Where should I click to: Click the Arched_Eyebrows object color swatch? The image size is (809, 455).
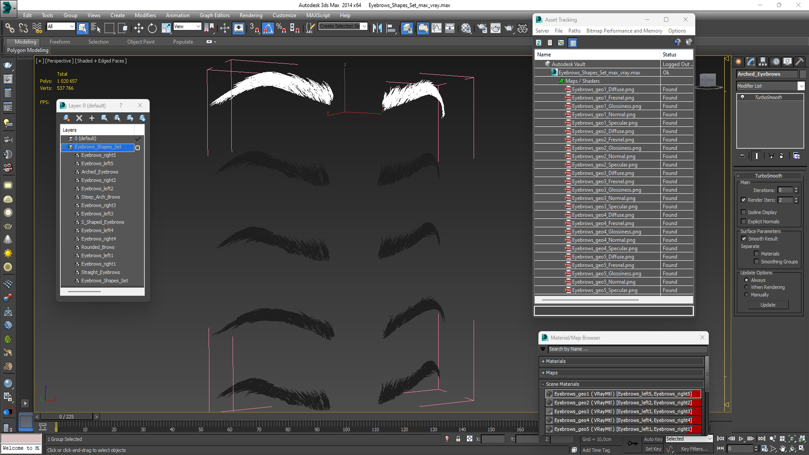(x=802, y=74)
